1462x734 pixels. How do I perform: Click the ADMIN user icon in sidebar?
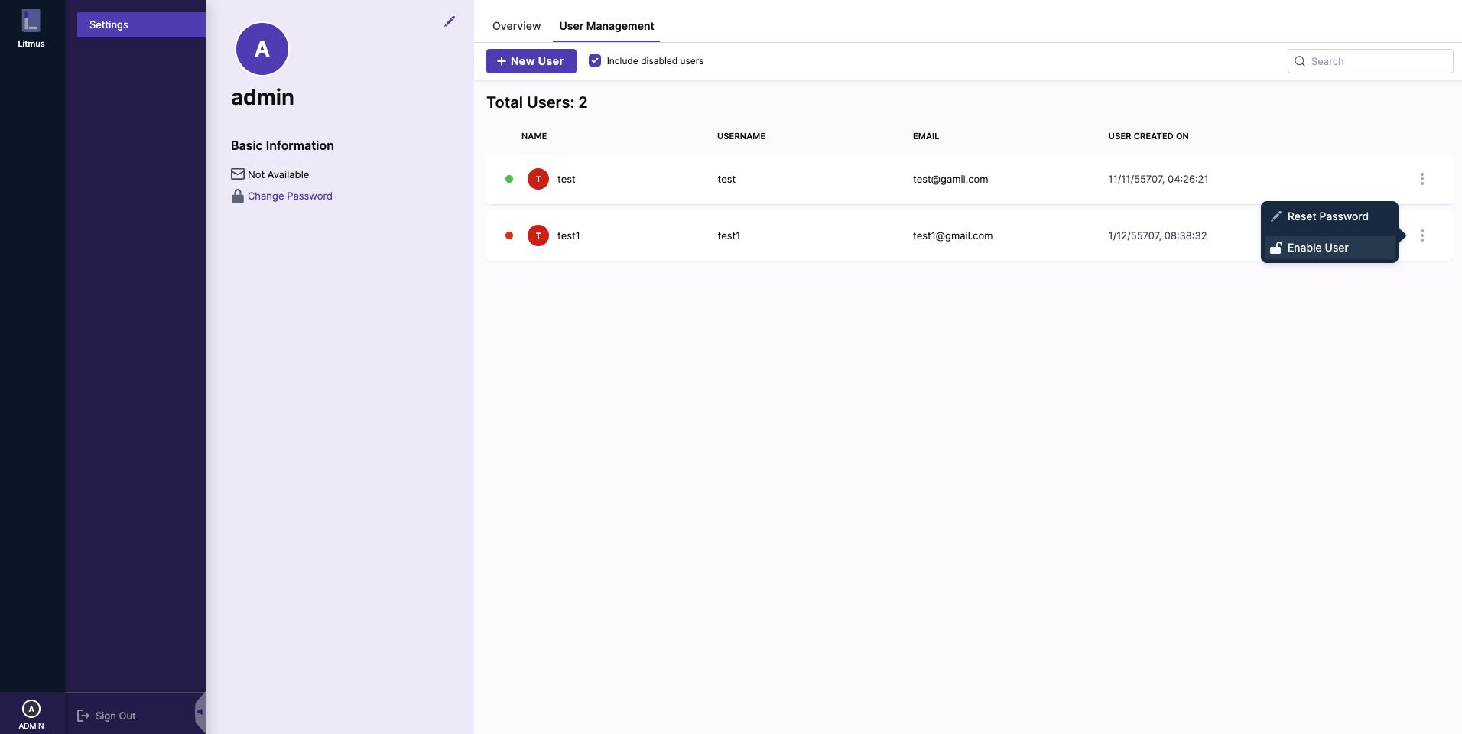pyautogui.click(x=31, y=709)
